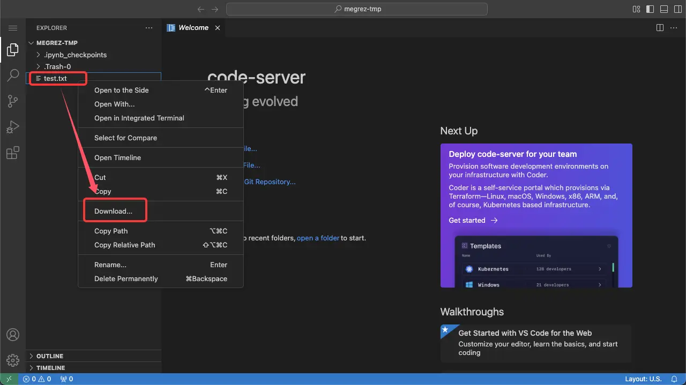Toggle the primary sidebar visibility
The image size is (686, 385).
point(649,9)
